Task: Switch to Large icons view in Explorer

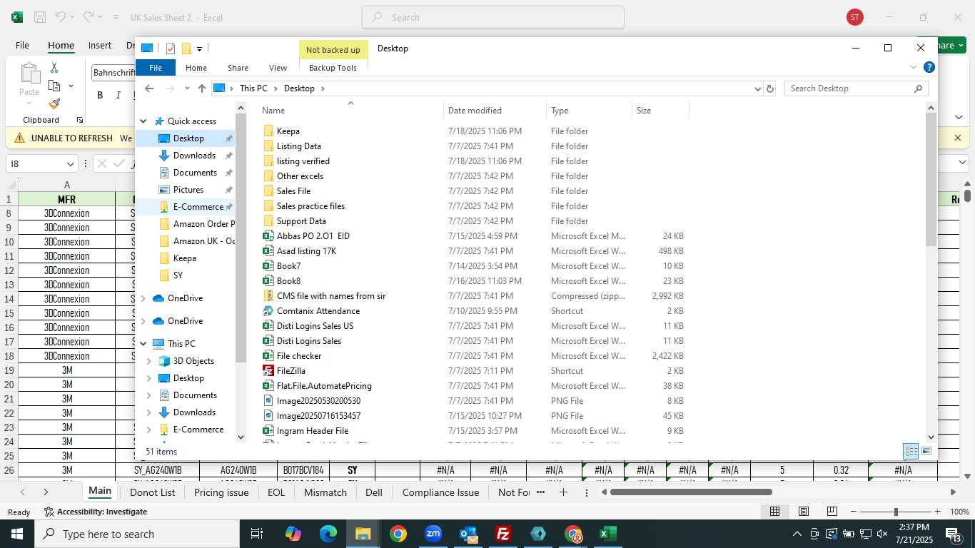Action: [926, 451]
